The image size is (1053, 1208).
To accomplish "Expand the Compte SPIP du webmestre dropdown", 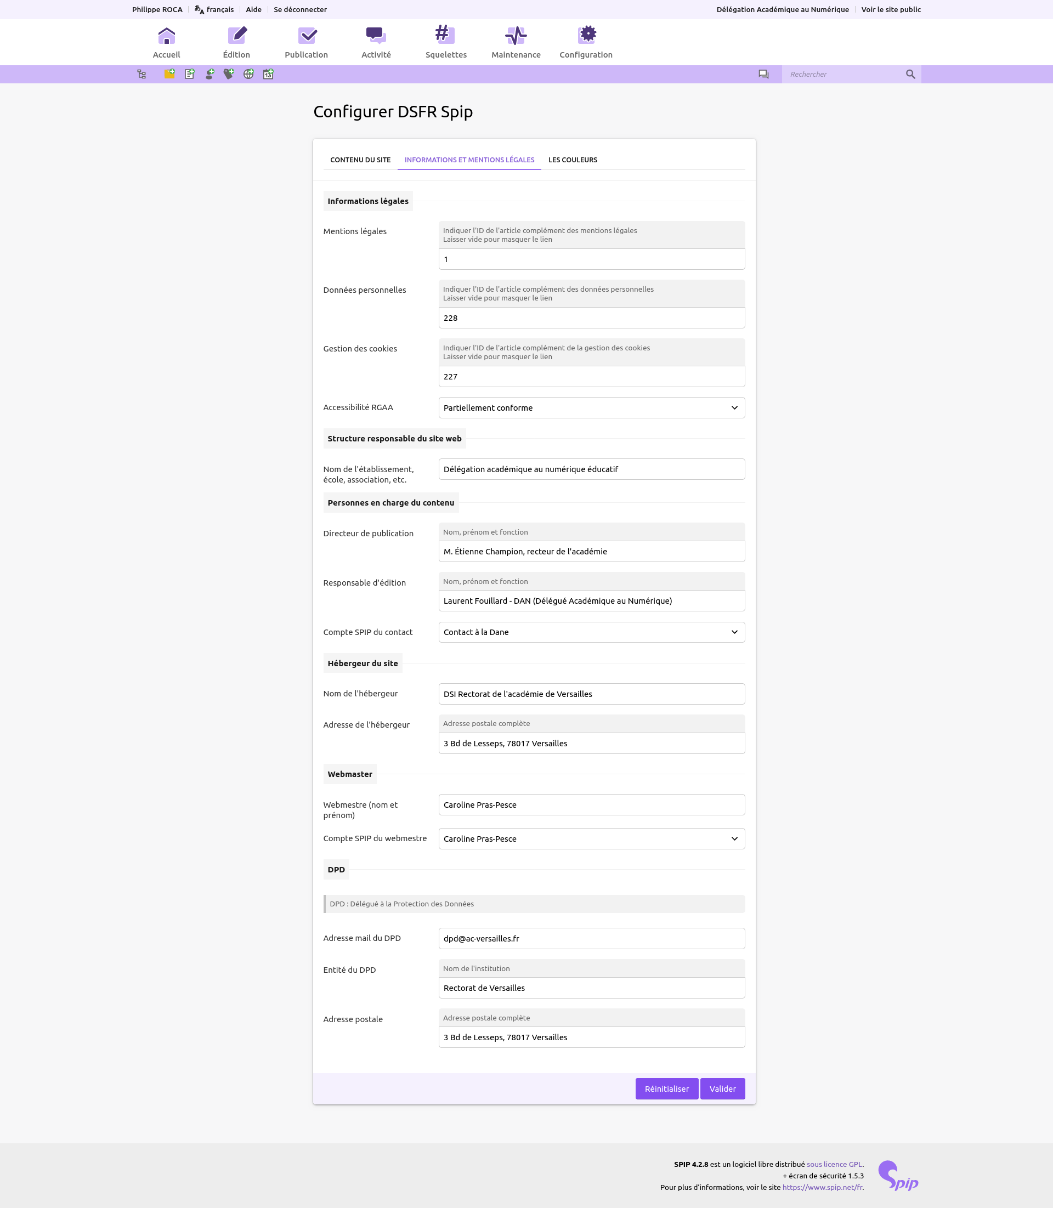I will coord(591,838).
